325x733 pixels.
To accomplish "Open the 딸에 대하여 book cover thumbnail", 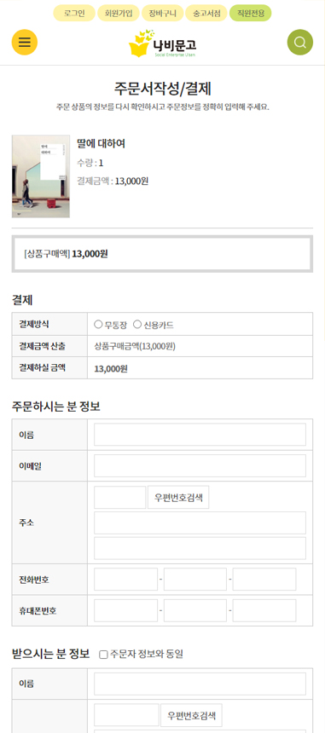I will [x=41, y=176].
